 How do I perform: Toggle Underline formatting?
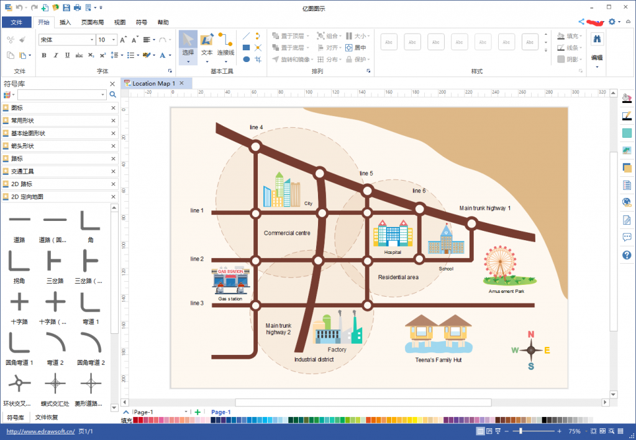[67, 55]
